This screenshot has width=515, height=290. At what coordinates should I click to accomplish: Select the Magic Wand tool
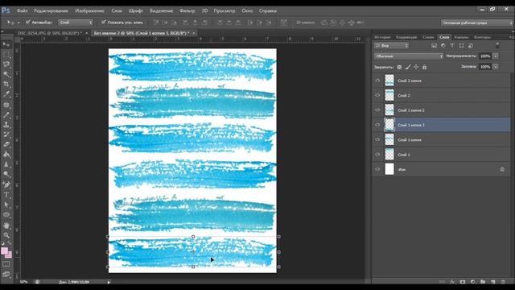tap(6, 74)
